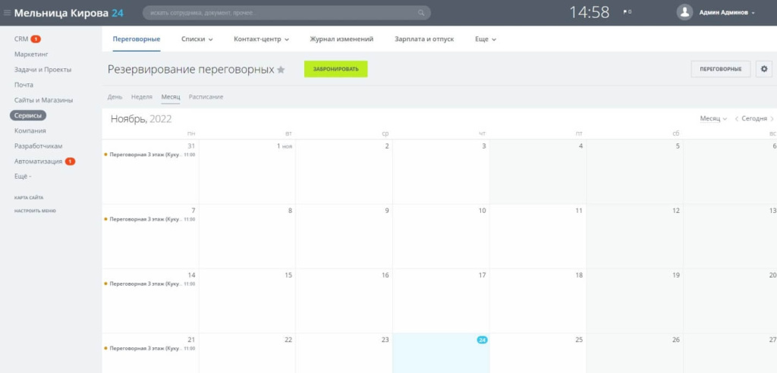Switch the calendar to Неделя view

tap(141, 97)
